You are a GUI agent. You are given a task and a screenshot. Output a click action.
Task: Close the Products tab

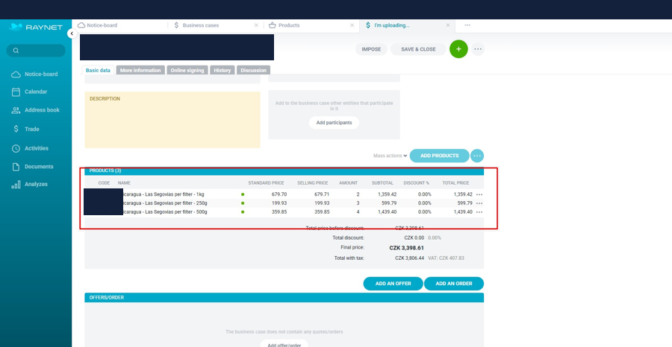tap(352, 25)
